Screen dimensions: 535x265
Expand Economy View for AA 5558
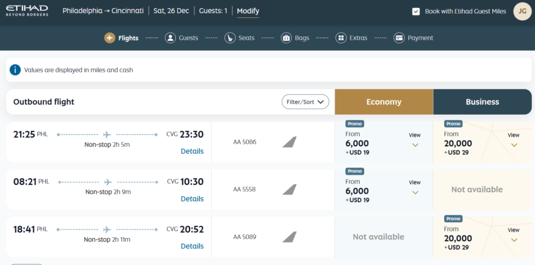pyautogui.click(x=415, y=187)
